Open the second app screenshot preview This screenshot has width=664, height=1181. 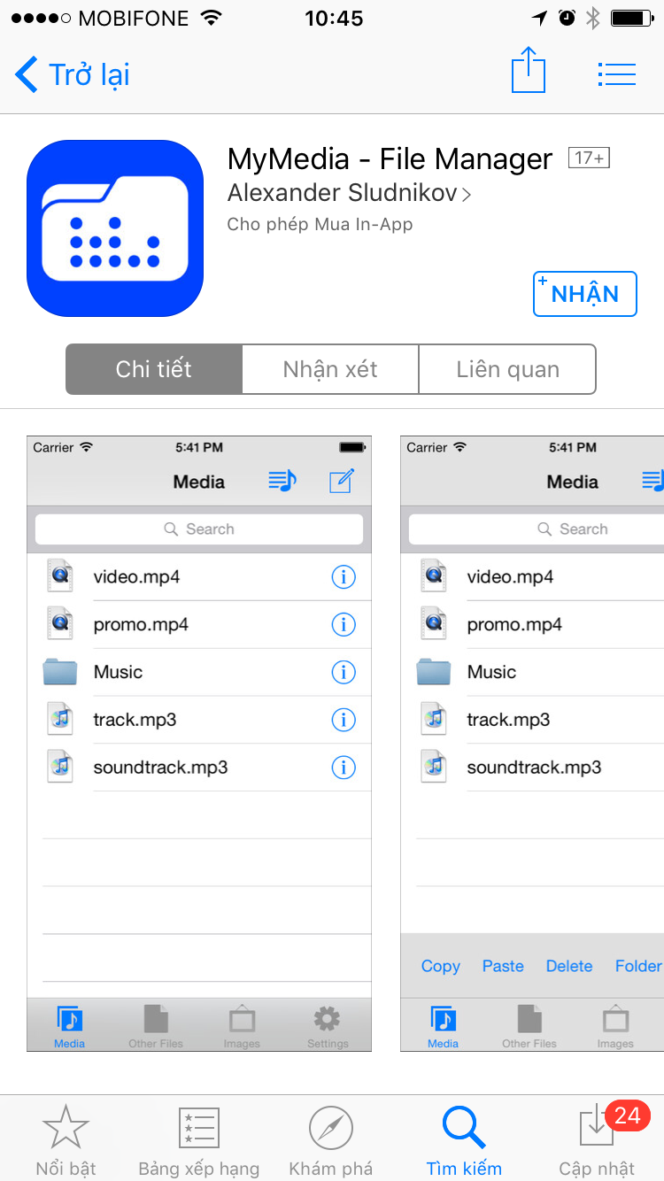[532, 744]
